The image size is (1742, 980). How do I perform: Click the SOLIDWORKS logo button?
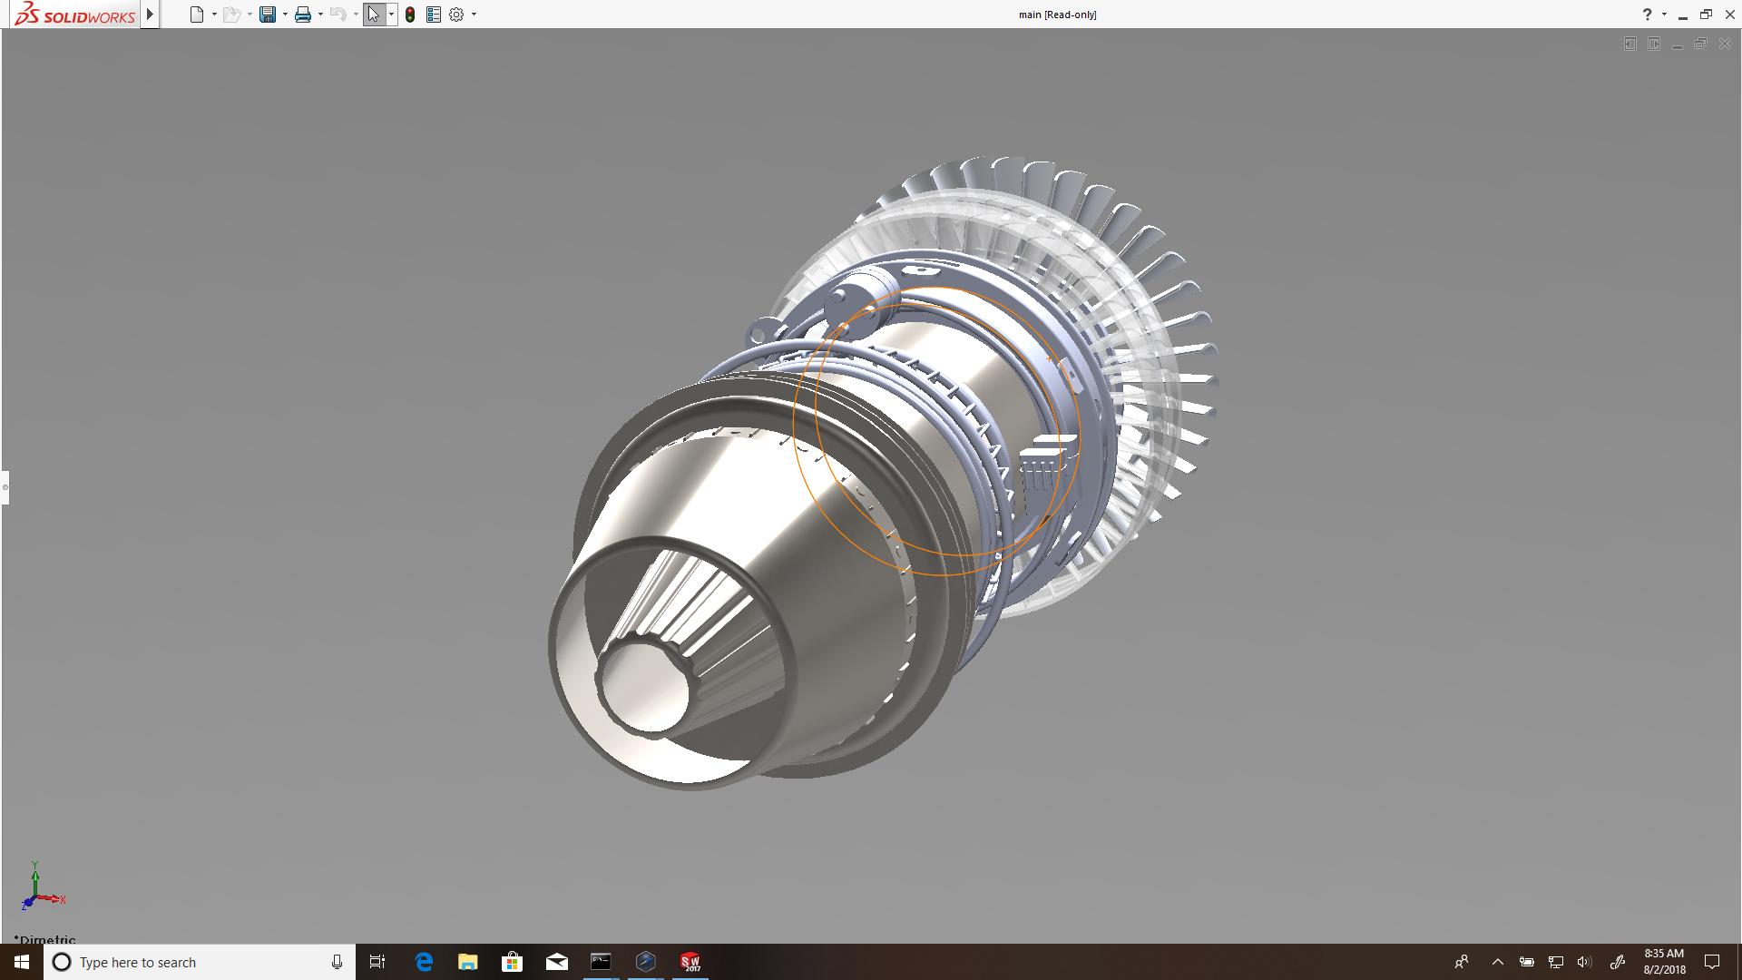click(x=75, y=15)
